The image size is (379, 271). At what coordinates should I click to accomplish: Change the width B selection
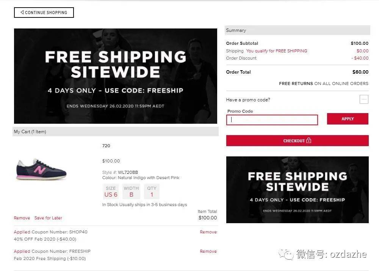[131, 192]
